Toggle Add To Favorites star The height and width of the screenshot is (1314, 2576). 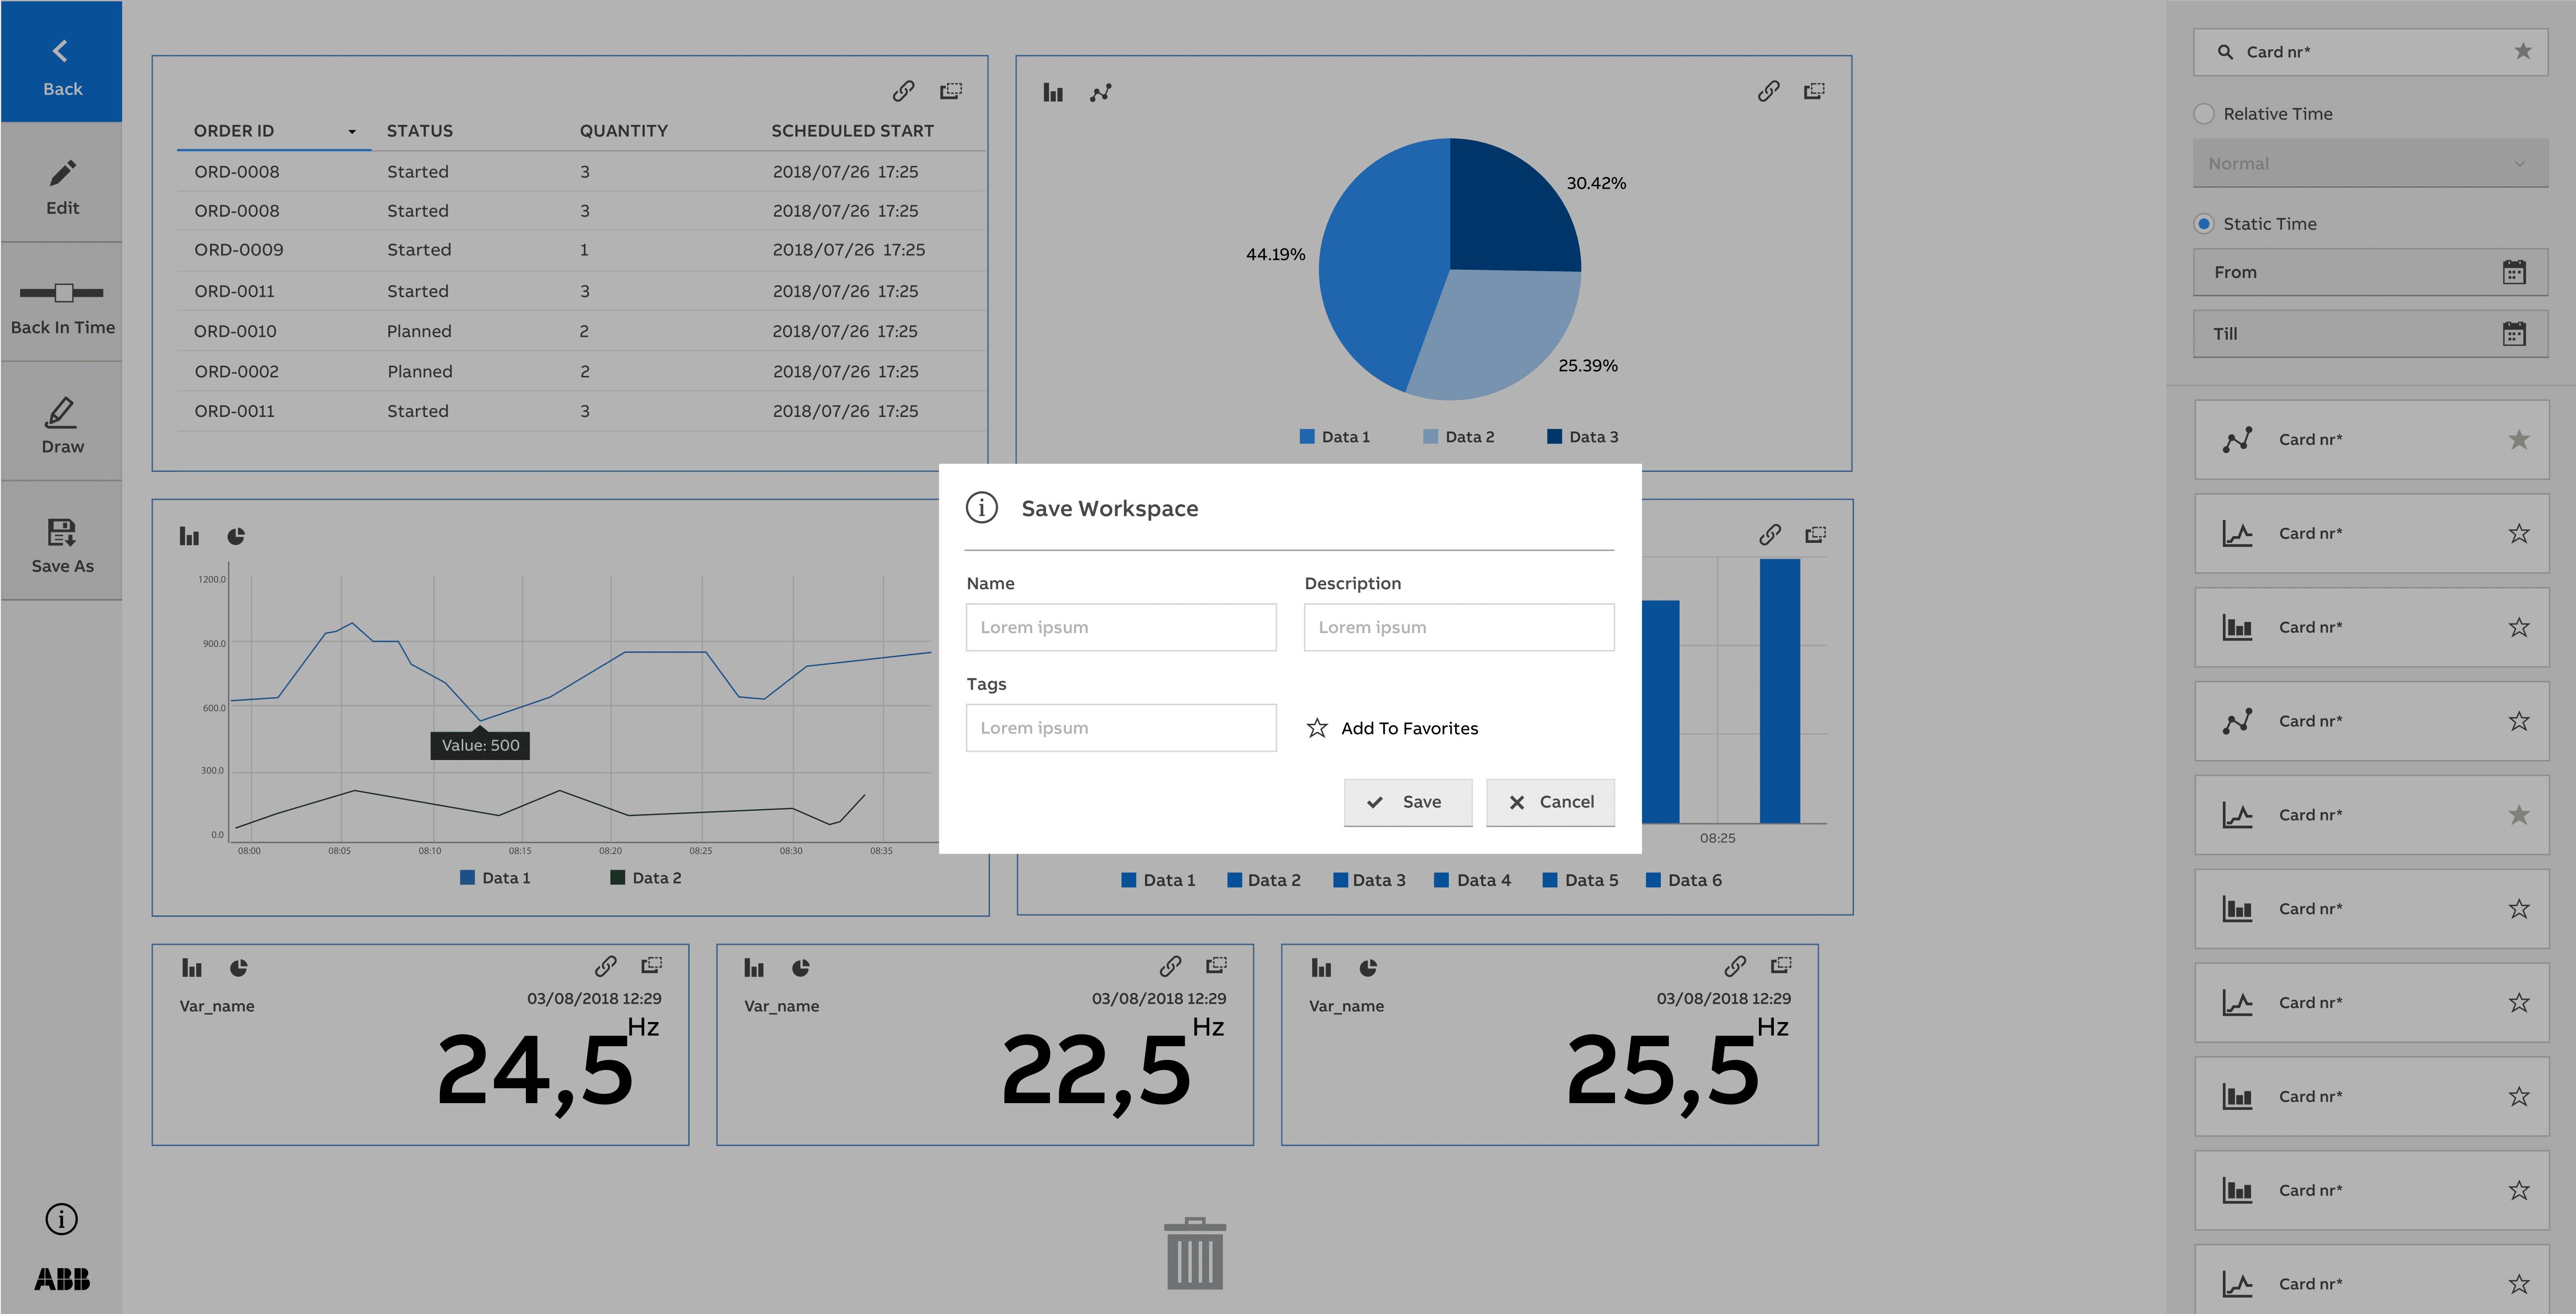click(1317, 729)
